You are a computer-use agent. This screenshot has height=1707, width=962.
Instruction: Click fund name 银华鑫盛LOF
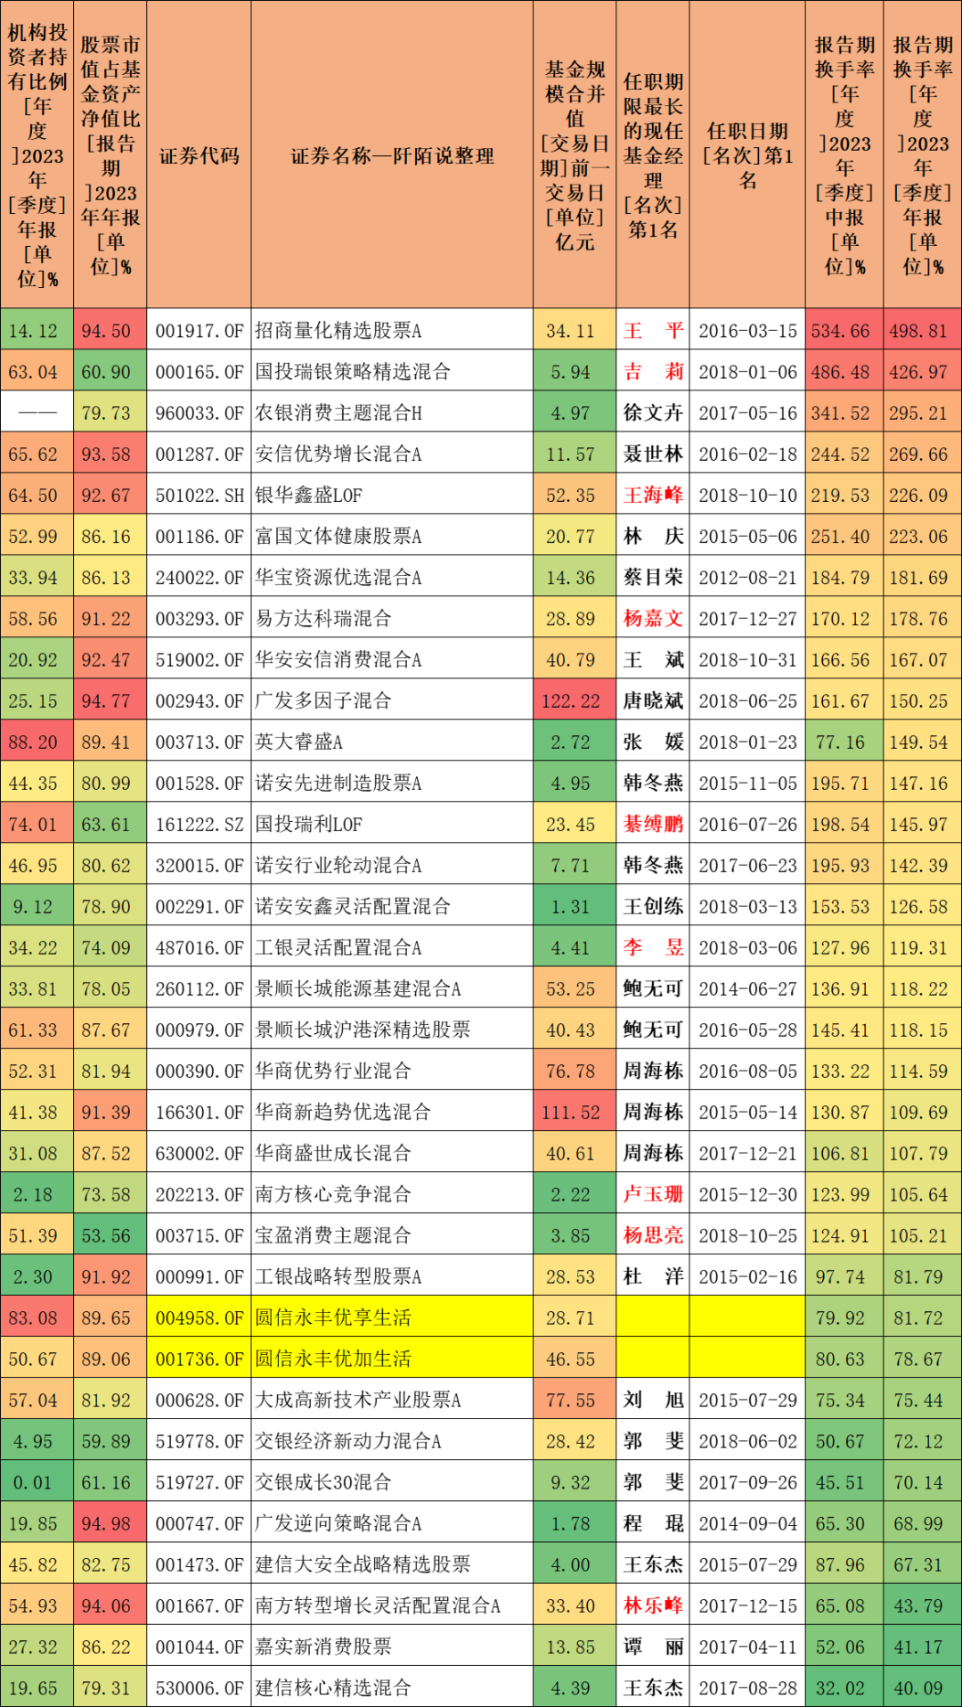[x=308, y=496]
